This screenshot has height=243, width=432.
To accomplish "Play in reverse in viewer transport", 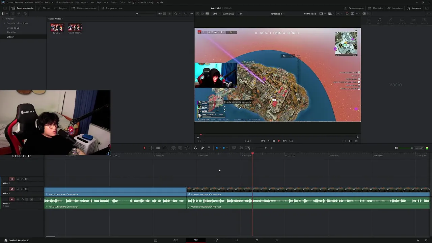I will (269, 141).
